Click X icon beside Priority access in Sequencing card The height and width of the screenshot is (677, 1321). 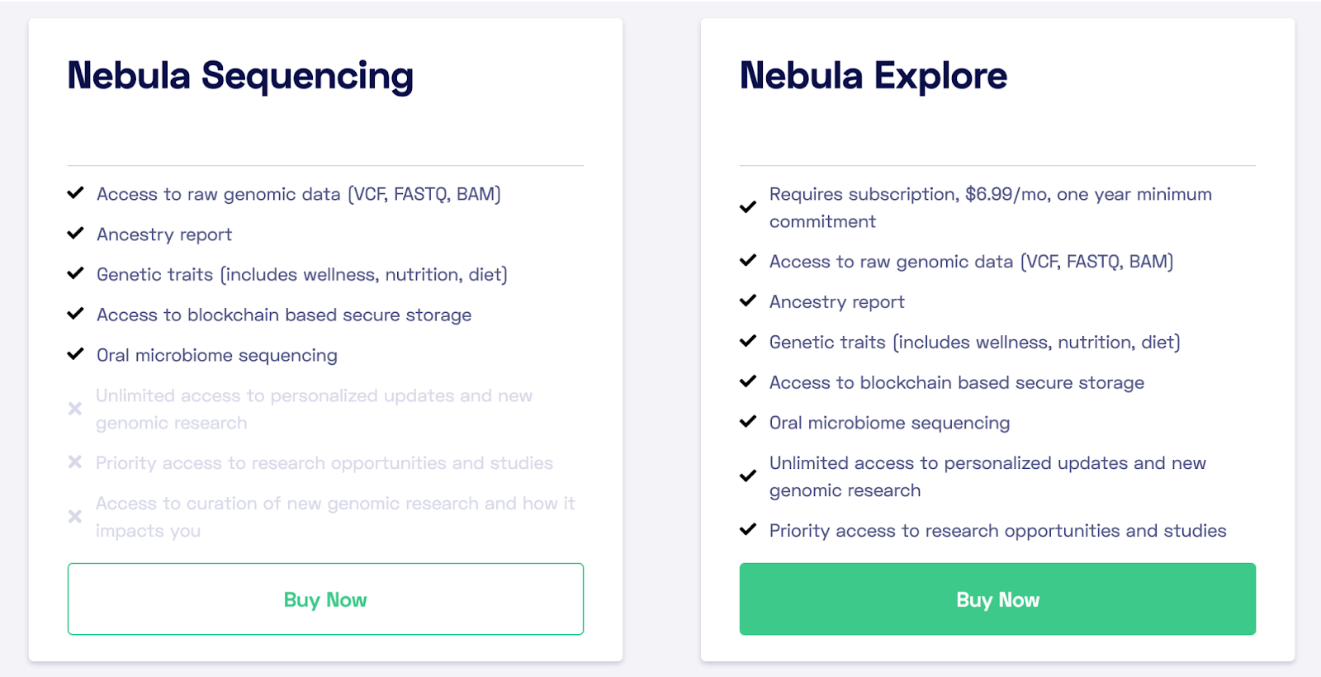(75, 462)
